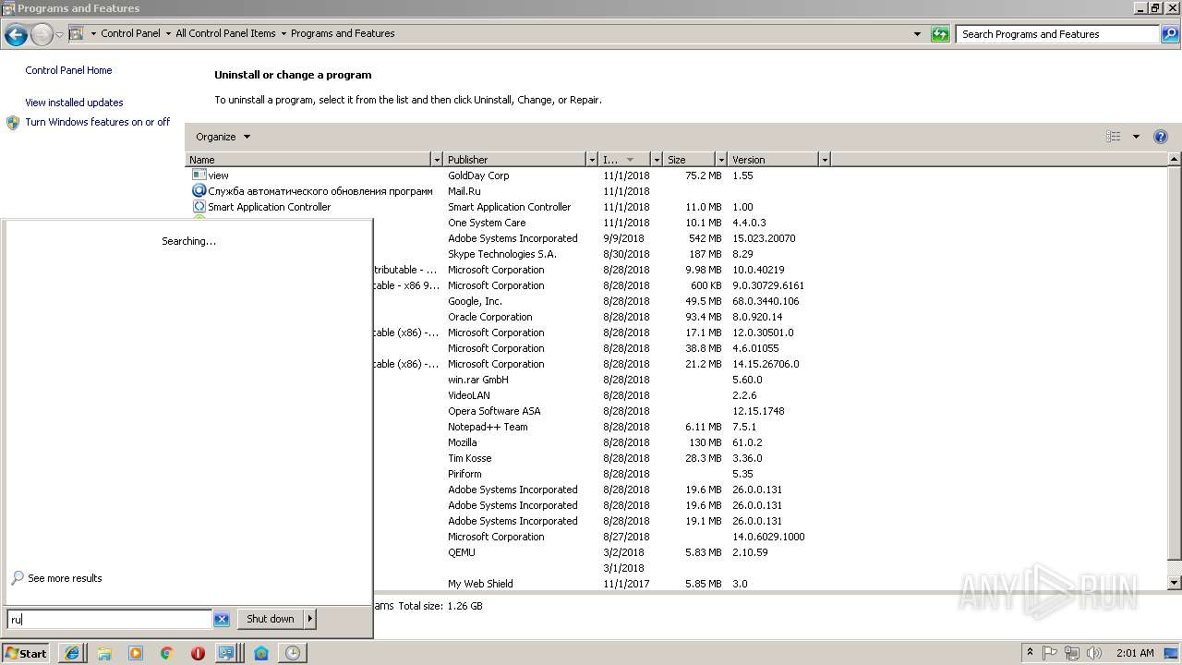Go to Control Panel in the breadcrumb
The height and width of the screenshot is (665, 1182).
[130, 33]
